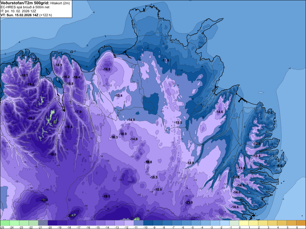Screen dimensions: 306x229
Task: Click the orange legend swatch labeled 6
Action: click(x=301, y=223)
